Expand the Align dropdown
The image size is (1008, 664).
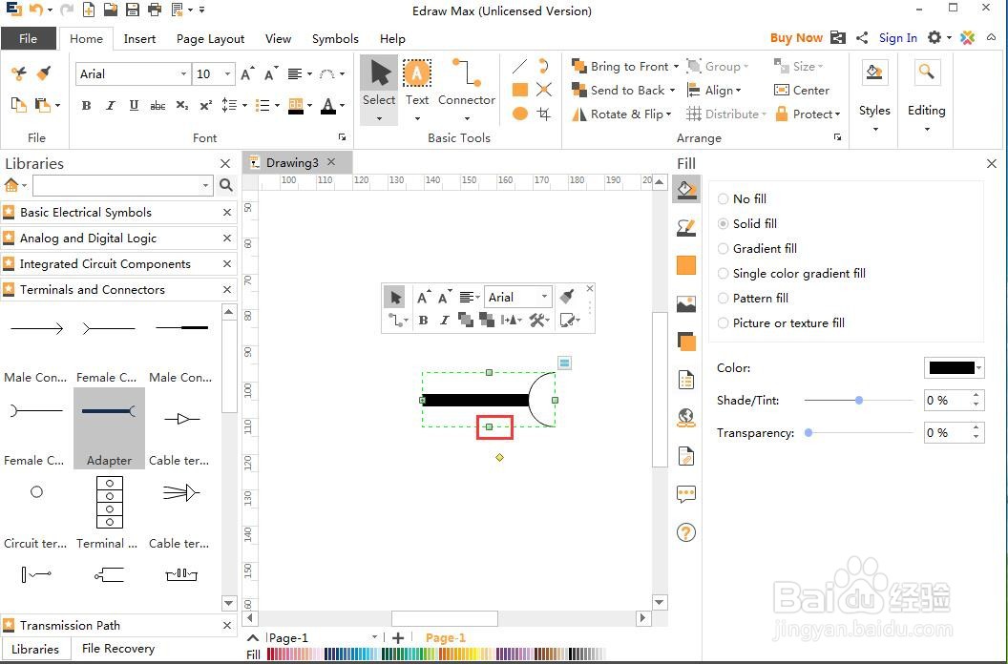pos(738,91)
